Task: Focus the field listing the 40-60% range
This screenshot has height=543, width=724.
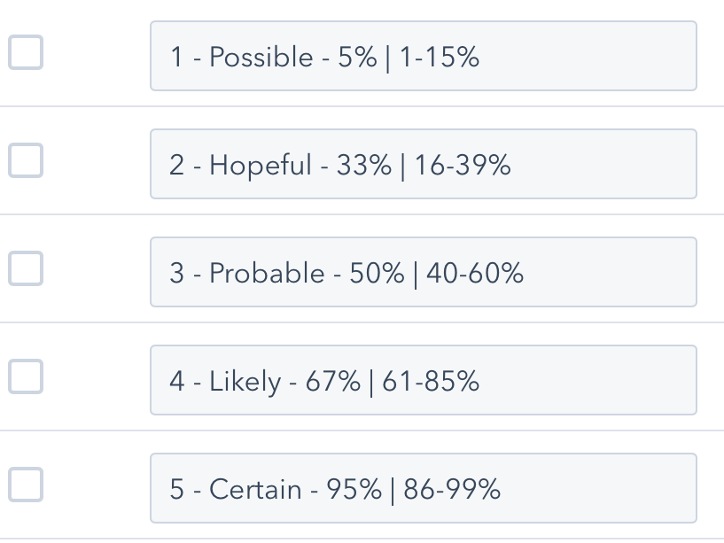Action: (x=423, y=272)
